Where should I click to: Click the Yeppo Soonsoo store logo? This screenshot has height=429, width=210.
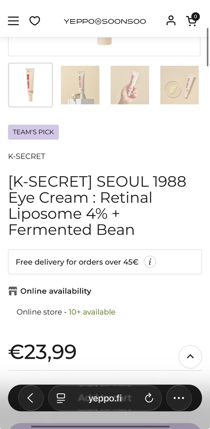coord(105,21)
